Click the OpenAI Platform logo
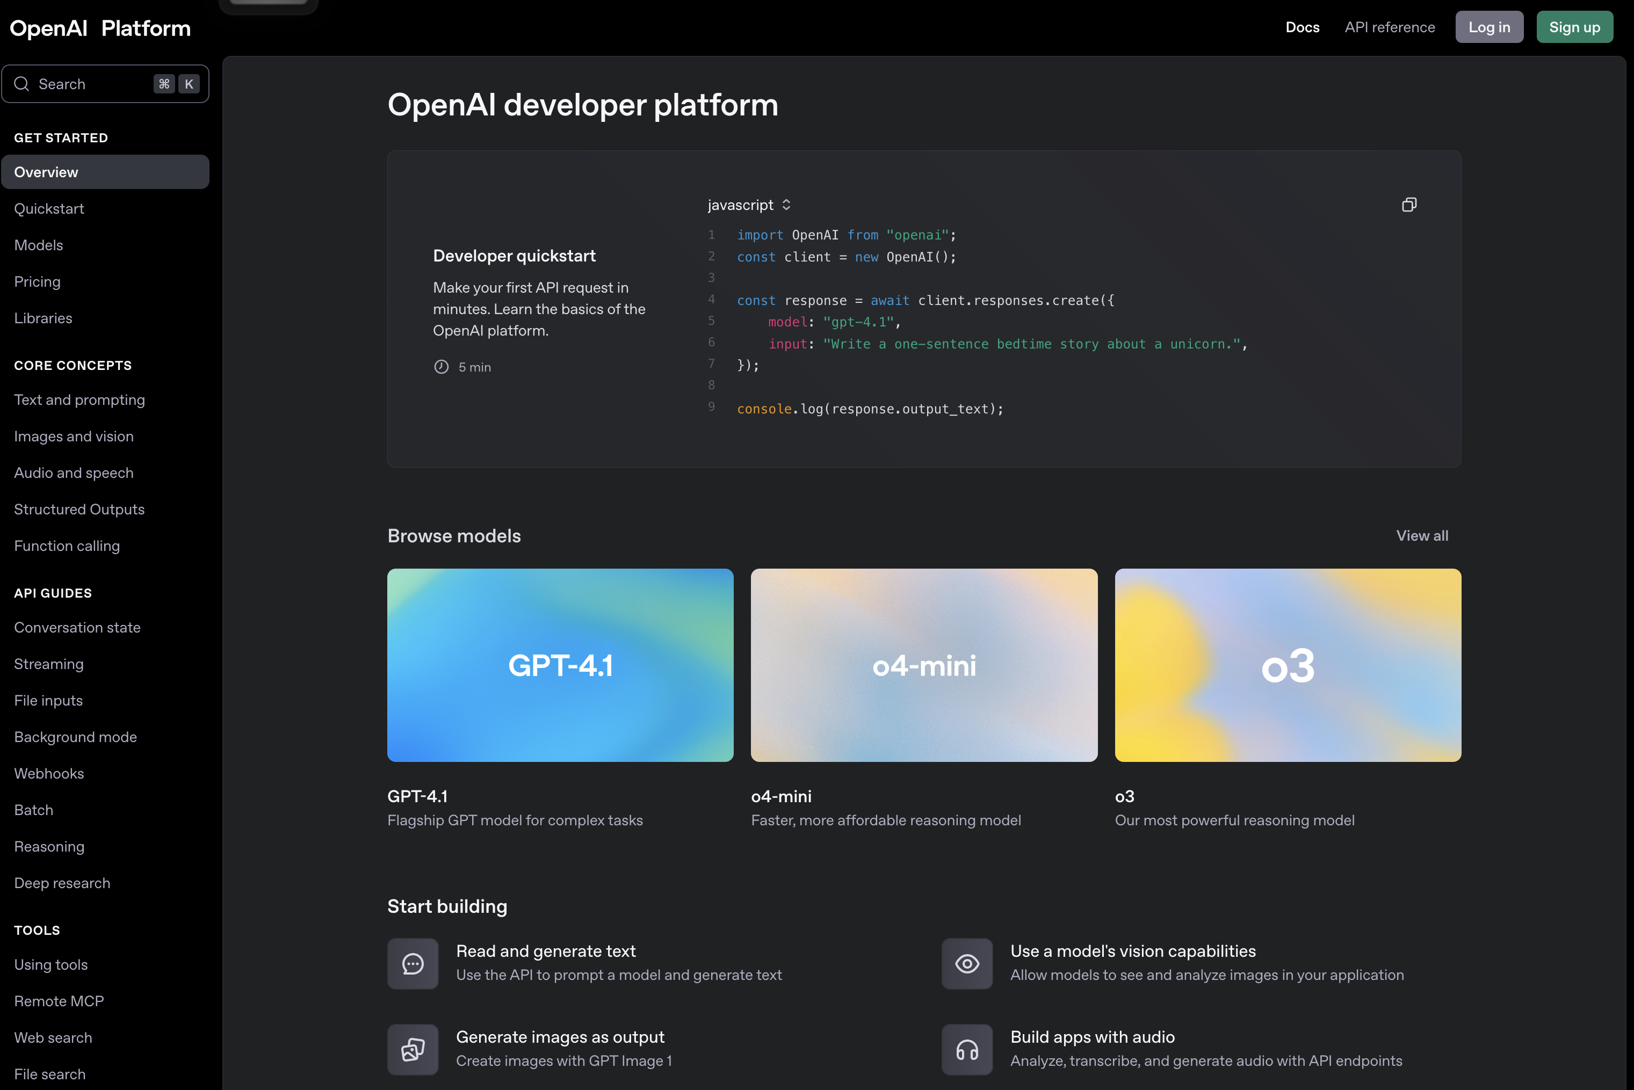 coord(99,28)
